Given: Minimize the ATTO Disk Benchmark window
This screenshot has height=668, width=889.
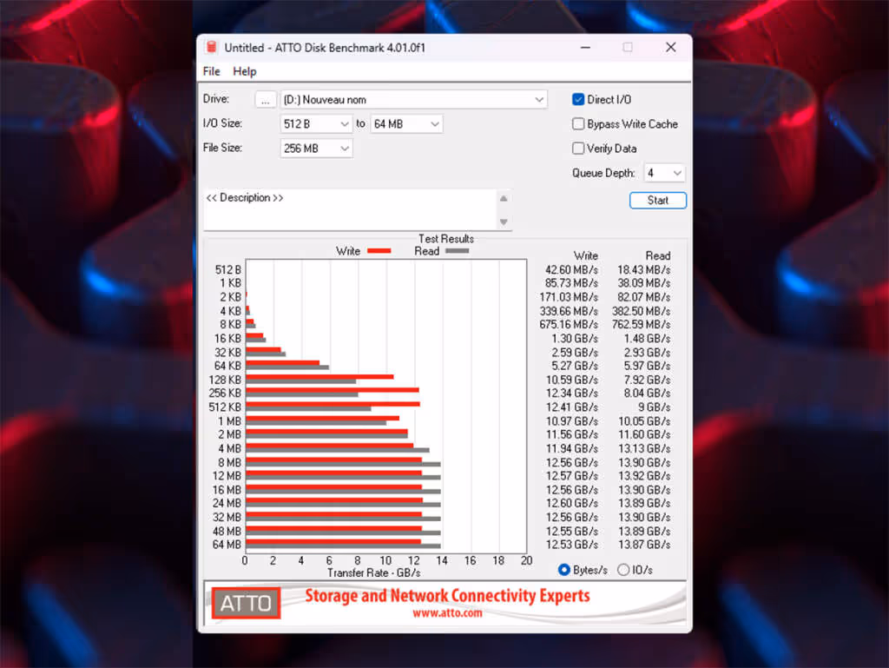Looking at the screenshot, I should pyautogui.click(x=586, y=47).
